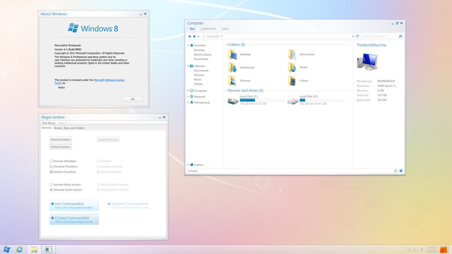
Task: Click the Network globe icon in navigation pane
Action: pyautogui.click(x=192, y=97)
